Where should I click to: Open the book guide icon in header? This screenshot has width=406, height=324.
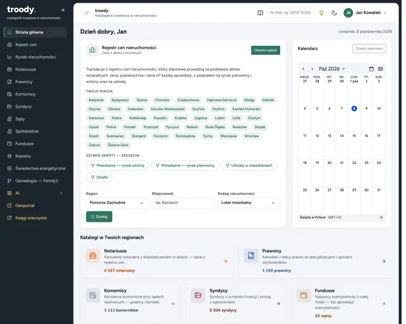261,13
